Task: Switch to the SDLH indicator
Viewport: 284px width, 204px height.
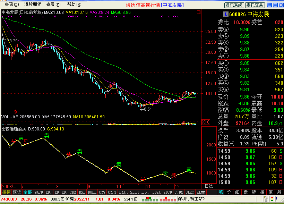Action: point(135,192)
